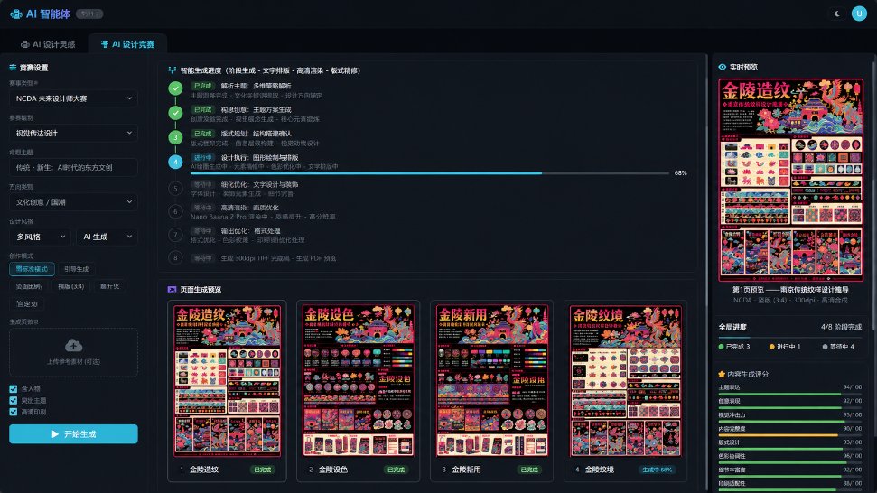Click the 第1页预览 caption text

[790, 290]
